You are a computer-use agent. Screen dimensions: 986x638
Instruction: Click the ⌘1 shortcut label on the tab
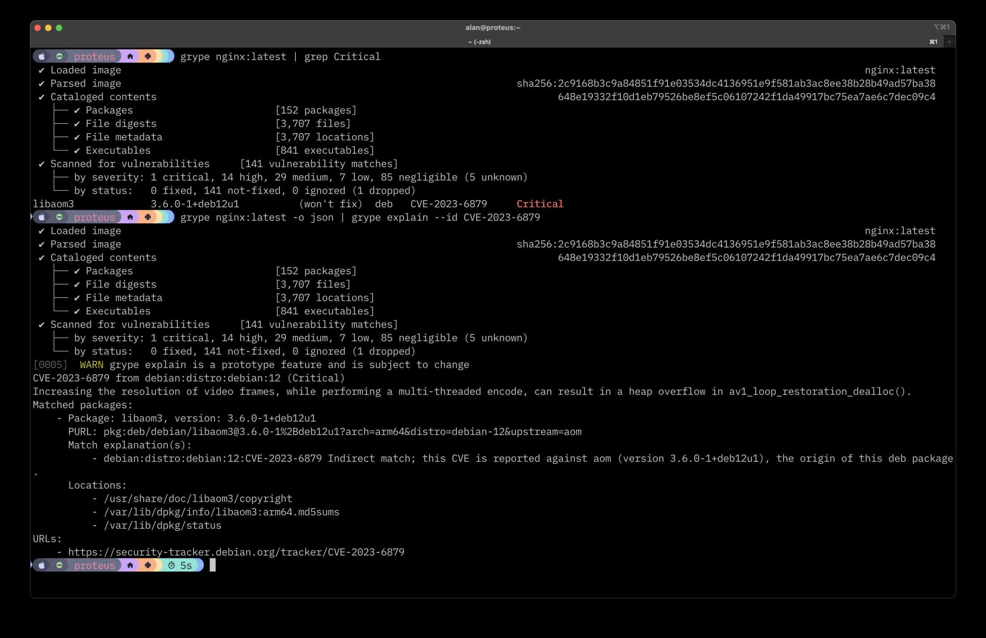[x=933, y=42]
